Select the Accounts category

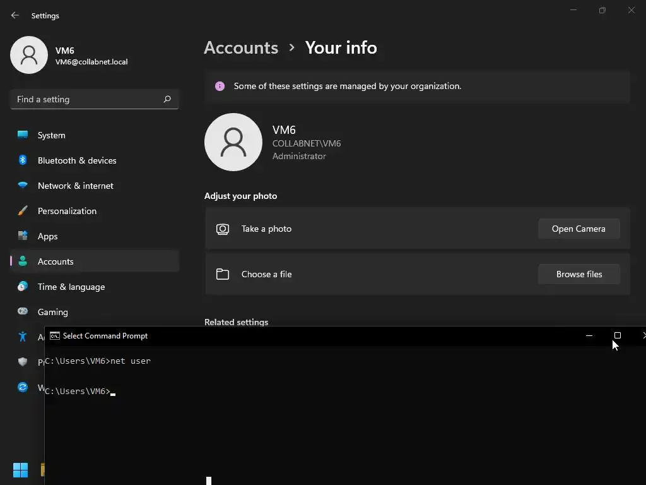click(x=95, y=261)
